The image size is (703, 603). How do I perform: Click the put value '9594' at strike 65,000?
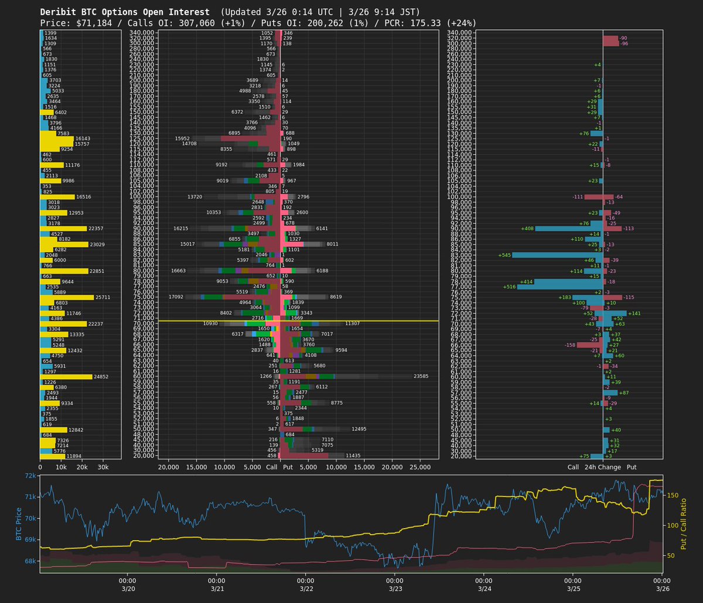click(342, 350)
